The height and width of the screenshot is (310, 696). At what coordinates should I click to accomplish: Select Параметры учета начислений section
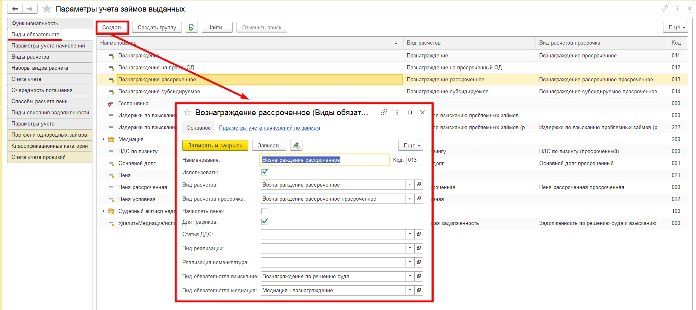50,46
